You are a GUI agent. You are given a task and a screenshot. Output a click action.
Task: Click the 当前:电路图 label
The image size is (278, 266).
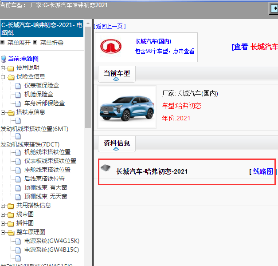23,59
